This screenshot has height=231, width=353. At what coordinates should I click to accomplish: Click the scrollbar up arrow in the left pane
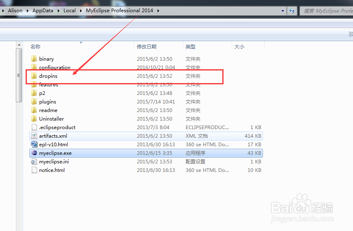coord(19,45)
